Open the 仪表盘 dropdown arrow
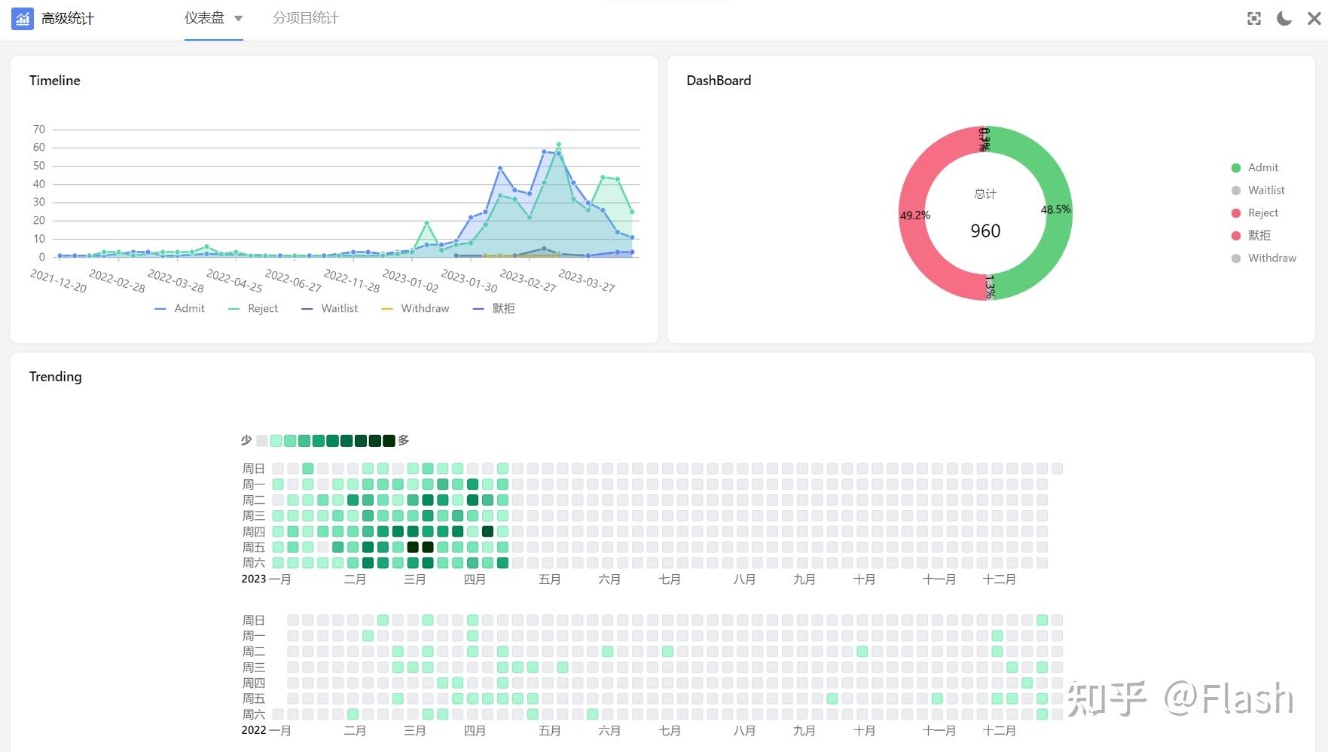 tap(238, 18)
